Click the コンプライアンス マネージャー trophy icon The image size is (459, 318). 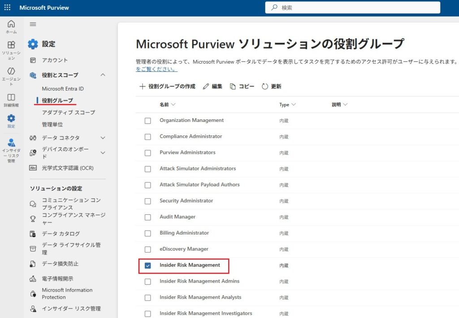(x=33, y=219)
